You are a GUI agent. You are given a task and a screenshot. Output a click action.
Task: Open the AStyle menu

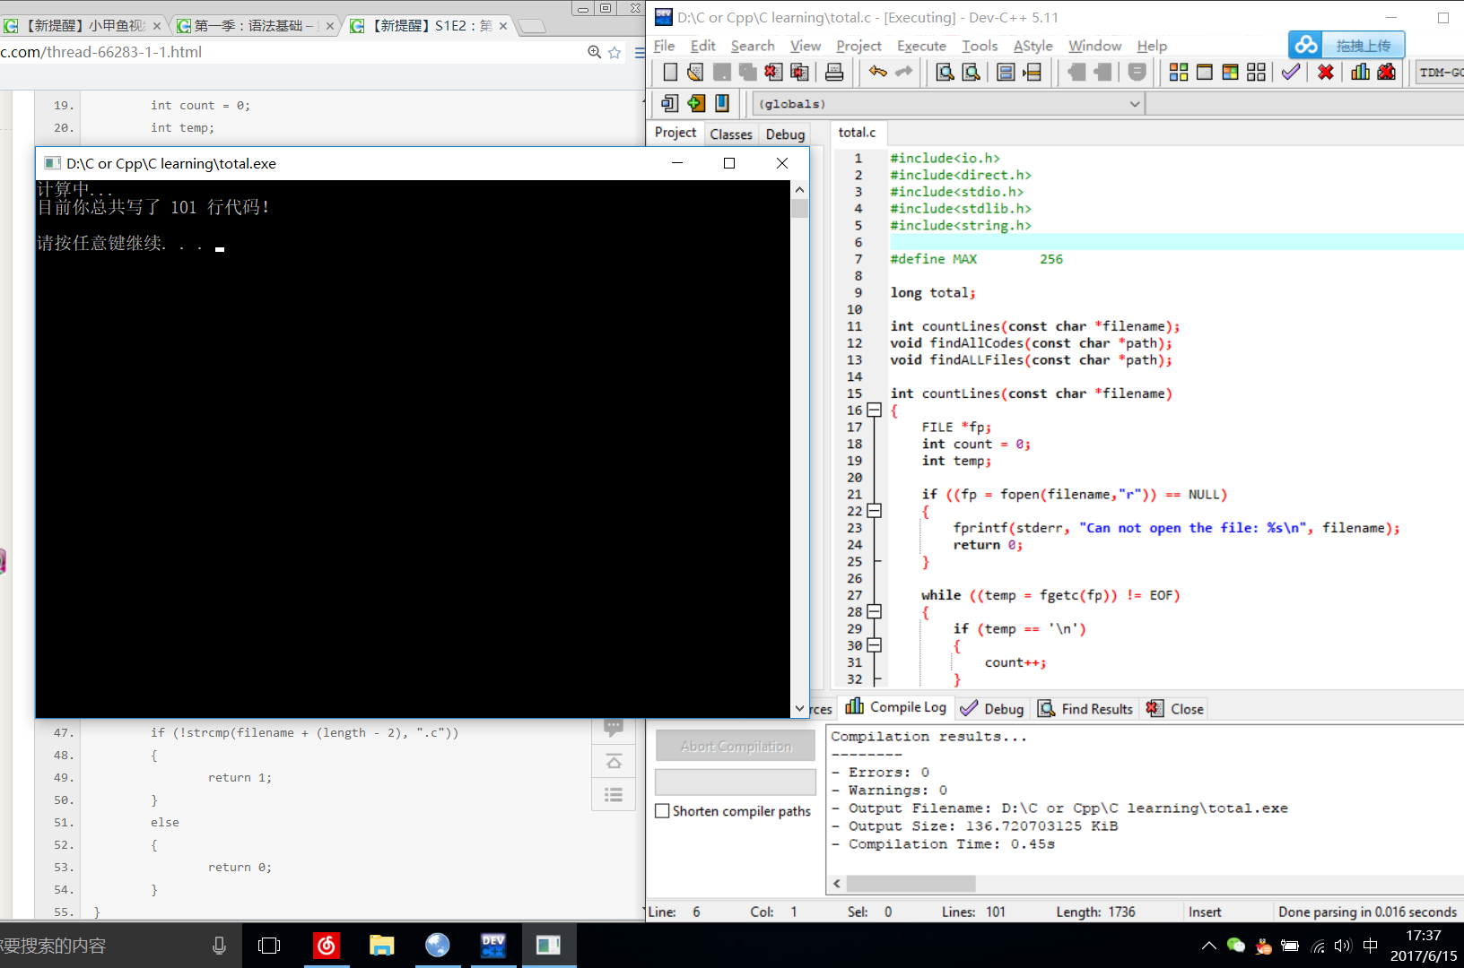coord(1033,46)
